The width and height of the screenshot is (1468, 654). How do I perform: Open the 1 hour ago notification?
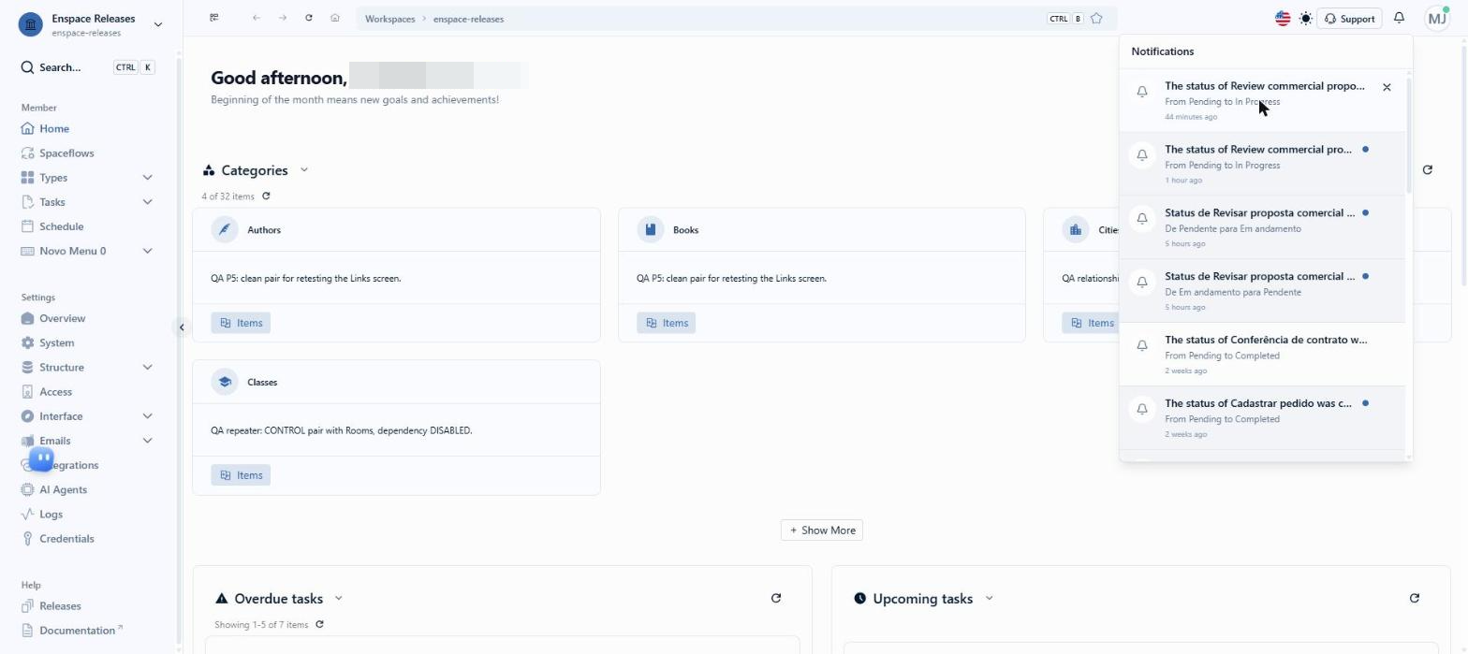point(1262,165)
